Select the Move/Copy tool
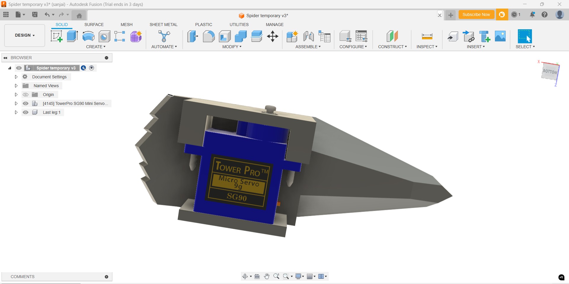 click(273, 36)
